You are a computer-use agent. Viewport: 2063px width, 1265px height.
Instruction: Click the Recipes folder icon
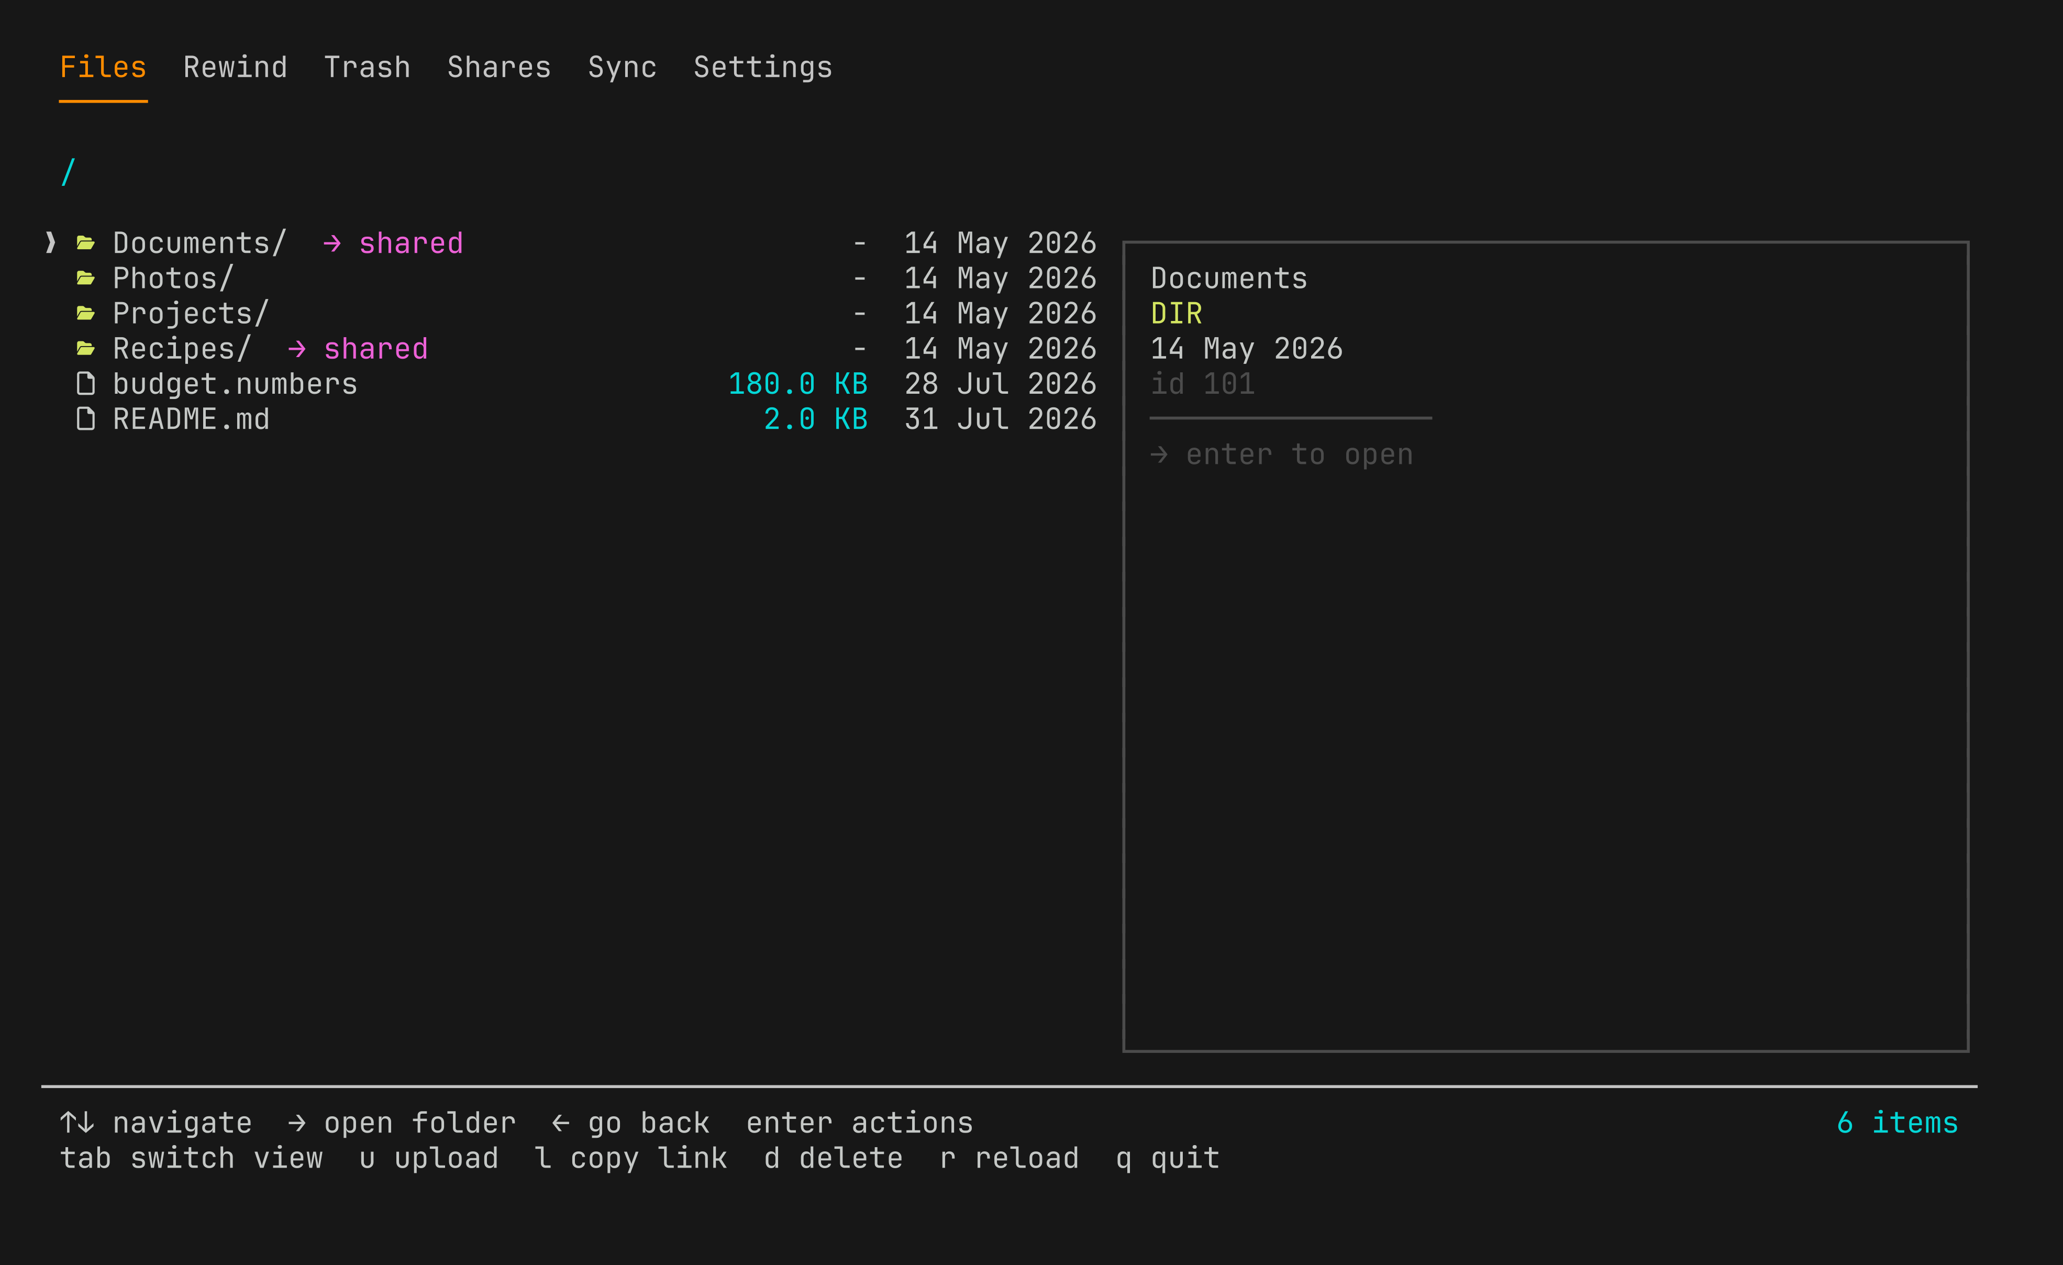(x=85, y=348)
